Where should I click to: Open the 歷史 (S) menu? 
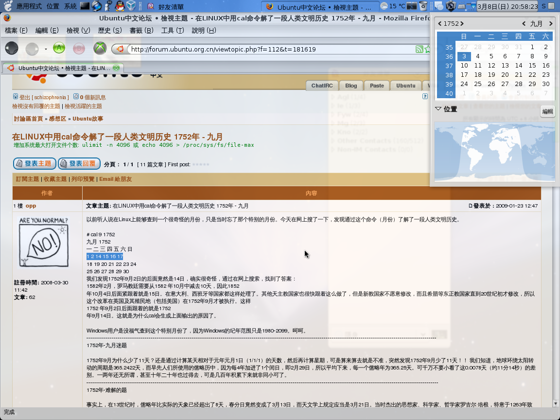point(110,30)
